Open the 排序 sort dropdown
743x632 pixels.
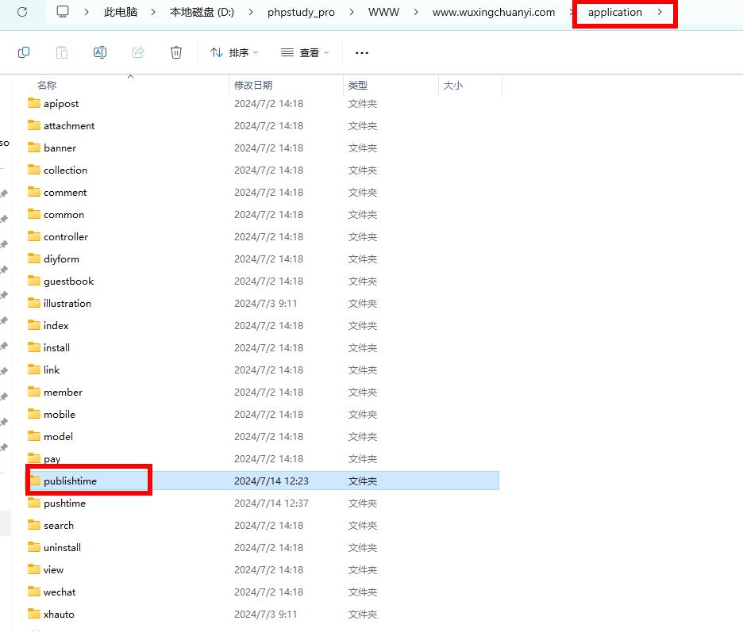point(235,52)
